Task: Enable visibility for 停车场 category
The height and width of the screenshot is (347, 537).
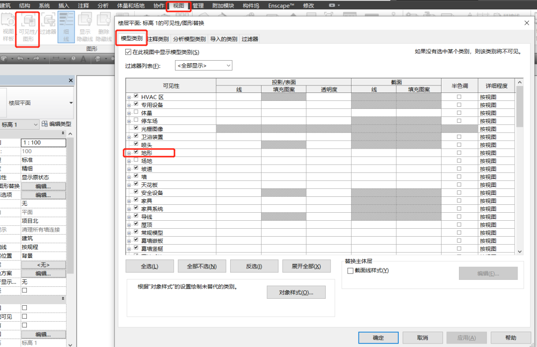Action: click(136, 120)
